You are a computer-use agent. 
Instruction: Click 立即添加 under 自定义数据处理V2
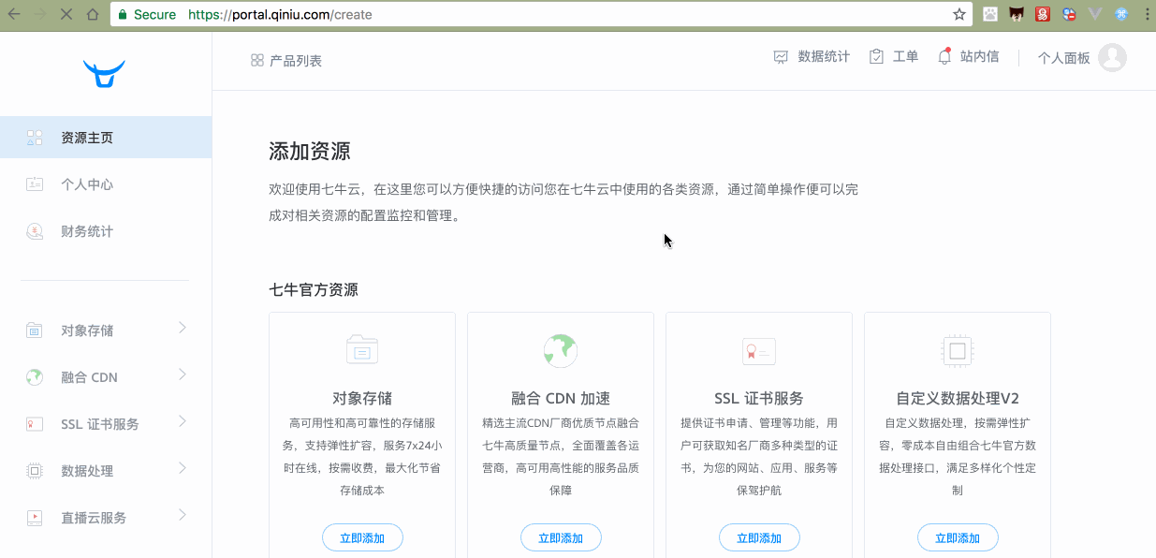958,537
